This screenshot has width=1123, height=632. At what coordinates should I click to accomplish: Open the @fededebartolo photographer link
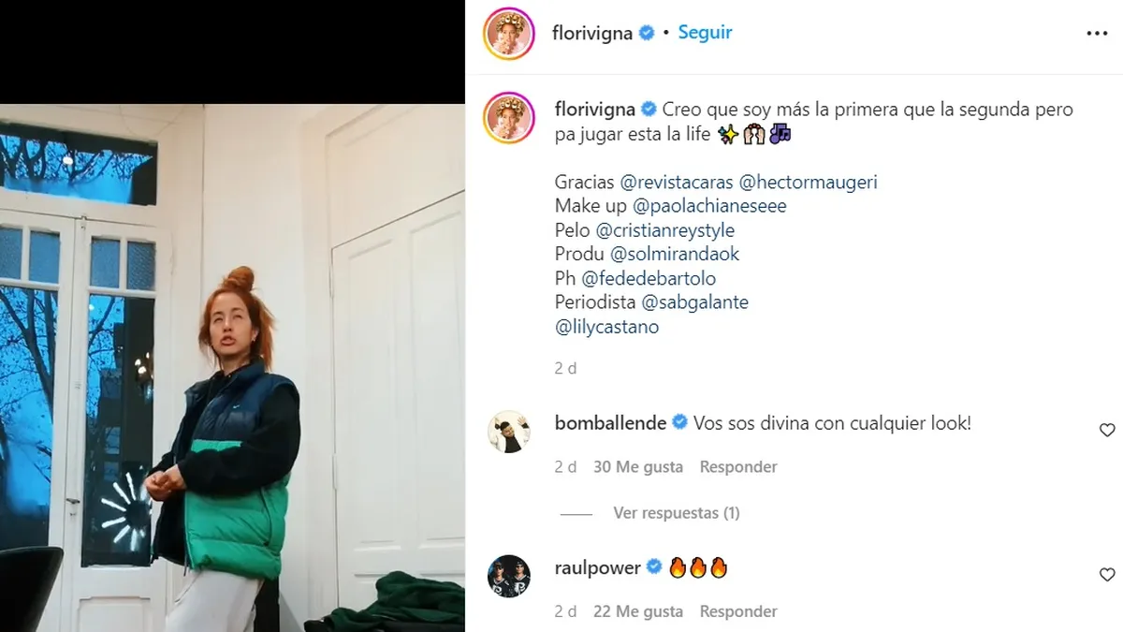tap(649, 279)
